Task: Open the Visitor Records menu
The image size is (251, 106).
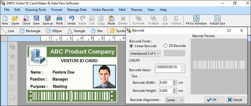Action: point(103,10)
